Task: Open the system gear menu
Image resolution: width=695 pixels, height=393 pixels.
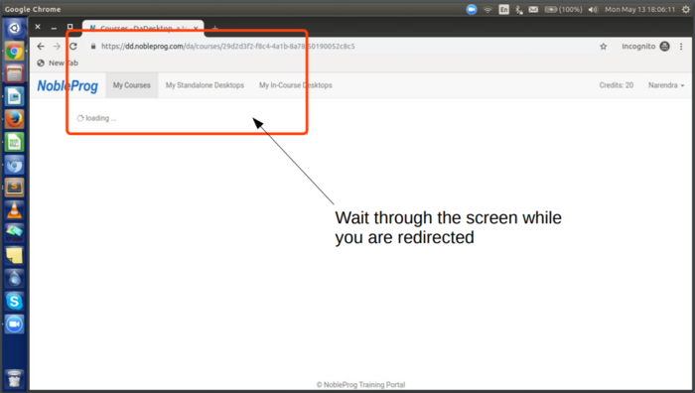Action: pos(686,9)
